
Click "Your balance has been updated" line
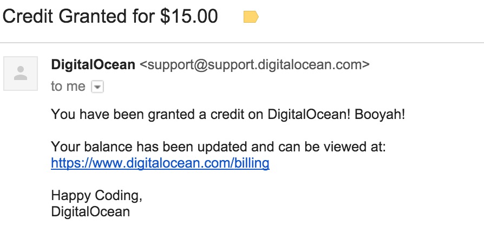click(x=219, y=147)
